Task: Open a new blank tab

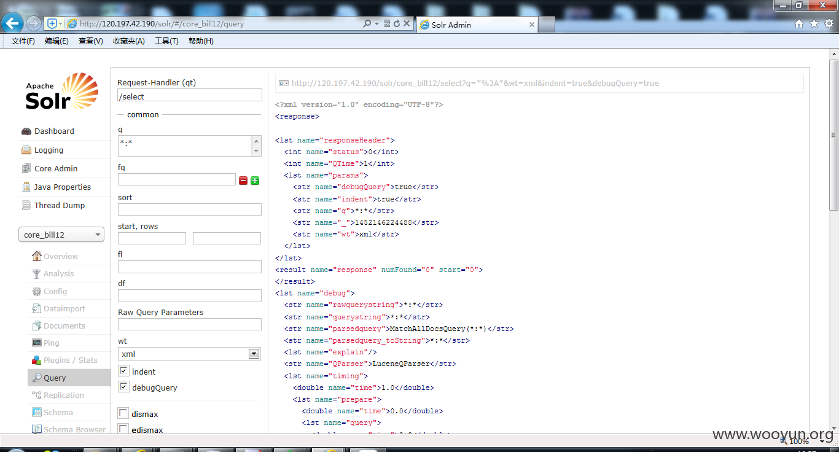Action: point(547,25)
